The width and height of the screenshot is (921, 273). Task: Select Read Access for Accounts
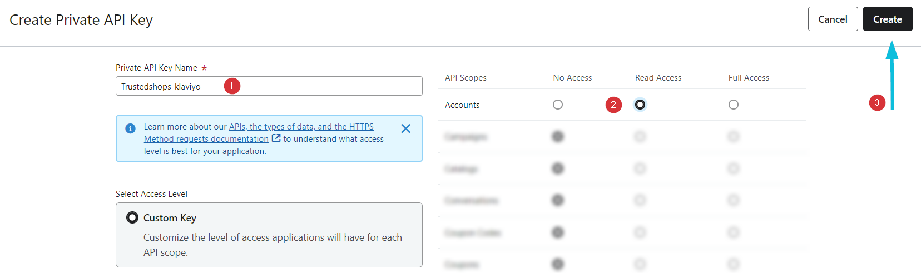pyautogui.click(x=640, y=105)
